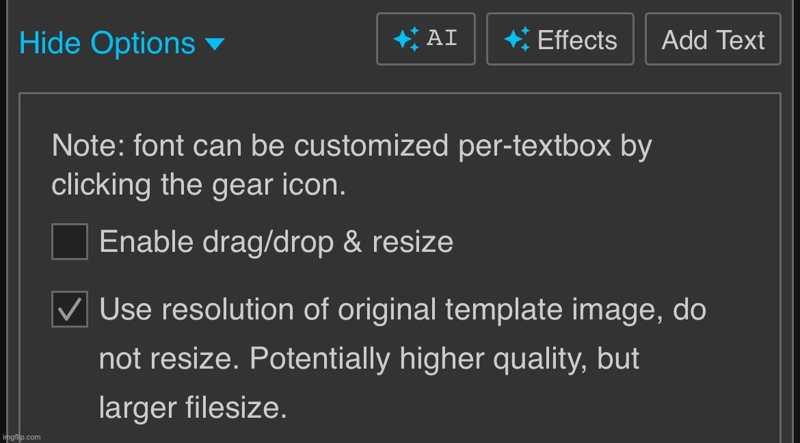Image resolution: width=800 pixels, height=443 pixels.
Task: Open the Effects menu button
Action: click(560, 40)
